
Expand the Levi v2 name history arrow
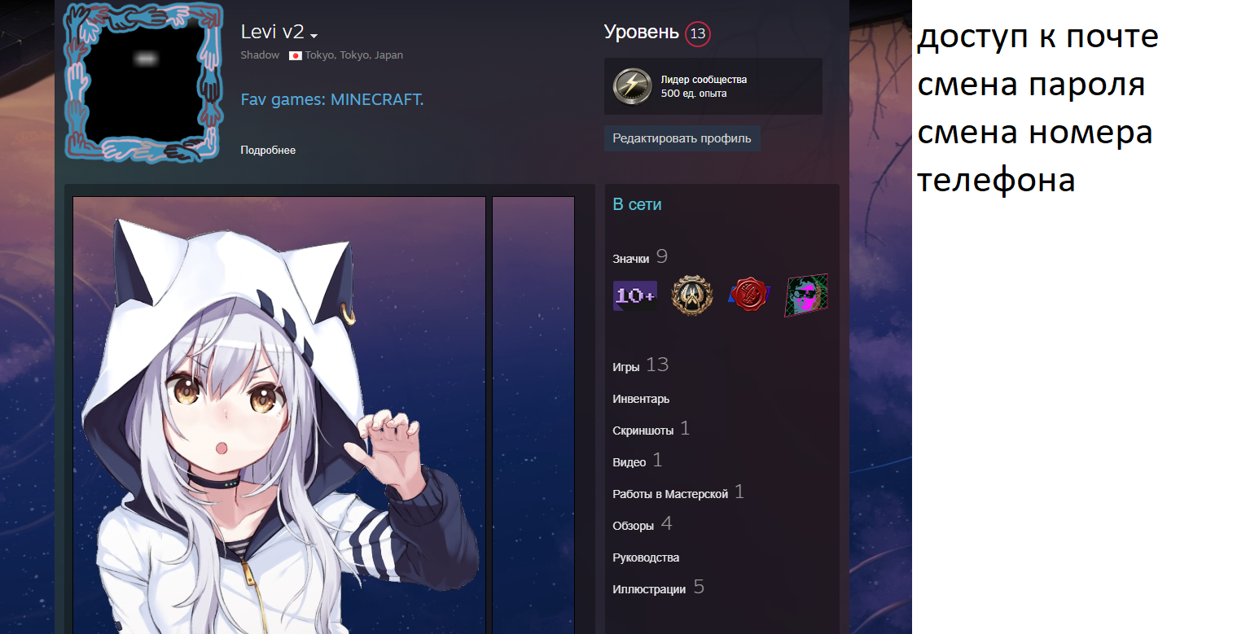coord(314,35)
